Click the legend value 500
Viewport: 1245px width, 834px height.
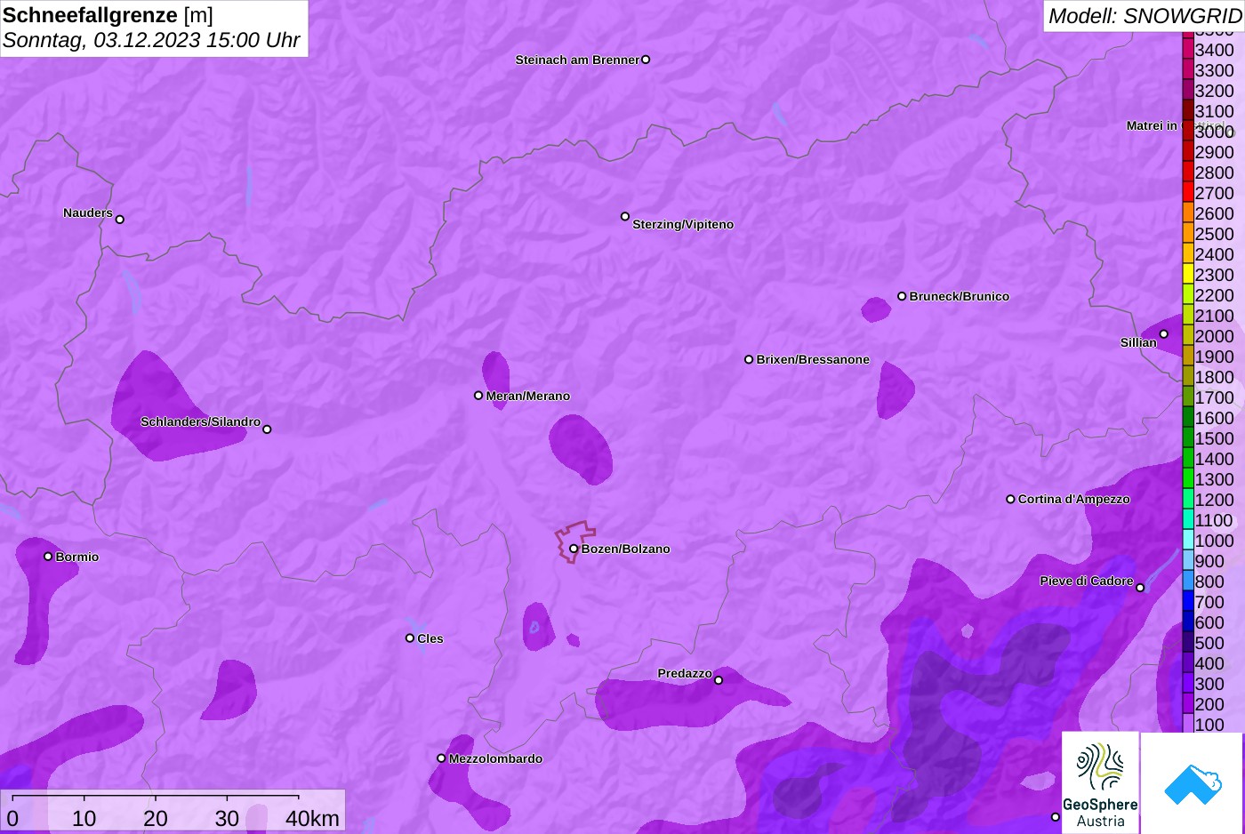click(x=1210, y=643)
